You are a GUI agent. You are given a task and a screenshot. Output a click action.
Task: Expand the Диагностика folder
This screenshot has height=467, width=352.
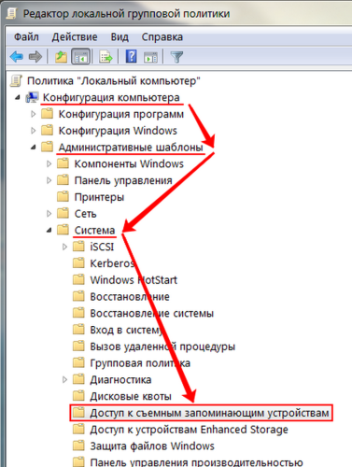(x=64, y=380)
